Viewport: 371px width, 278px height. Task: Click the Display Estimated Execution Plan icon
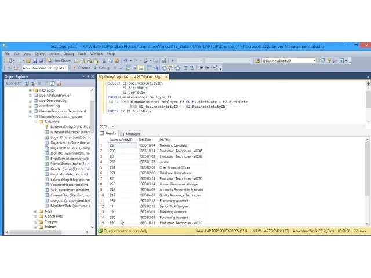[x=128, y=68]
